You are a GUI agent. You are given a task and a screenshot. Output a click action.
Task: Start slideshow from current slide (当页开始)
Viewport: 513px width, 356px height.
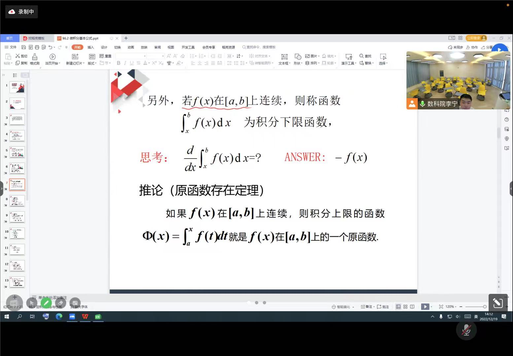click(52, 59)
